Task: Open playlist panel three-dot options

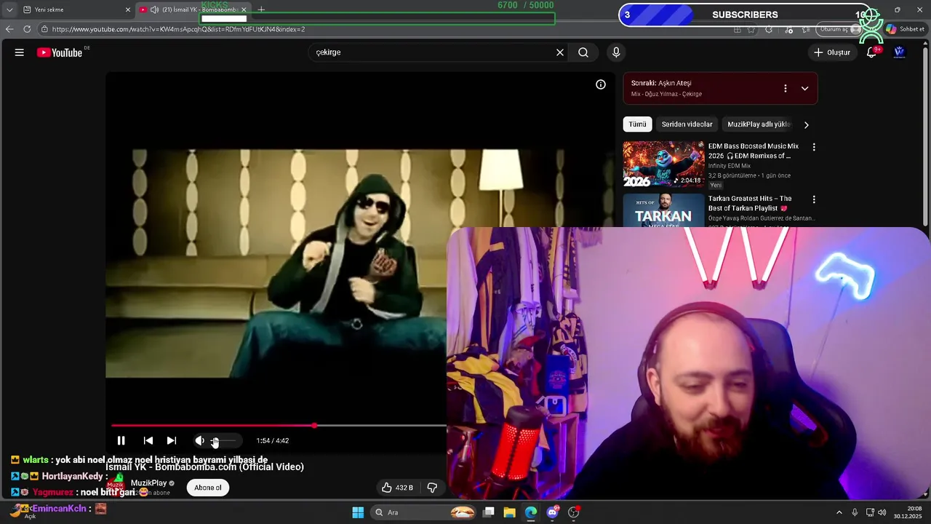Action: tap(785, 89)
